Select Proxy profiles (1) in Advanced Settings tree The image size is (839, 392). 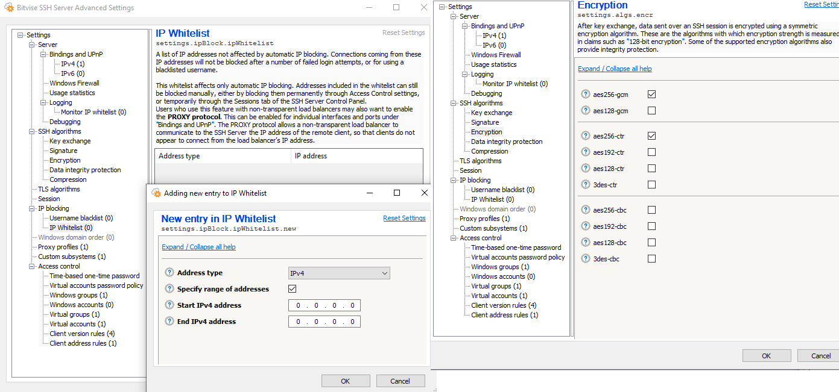(63, 247)
